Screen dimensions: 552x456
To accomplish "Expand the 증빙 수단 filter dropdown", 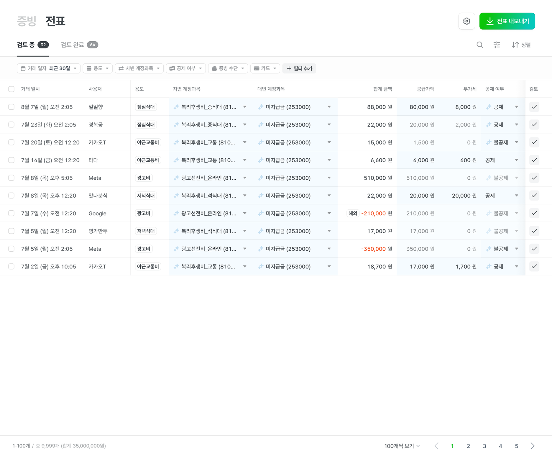I will point(228,68).
